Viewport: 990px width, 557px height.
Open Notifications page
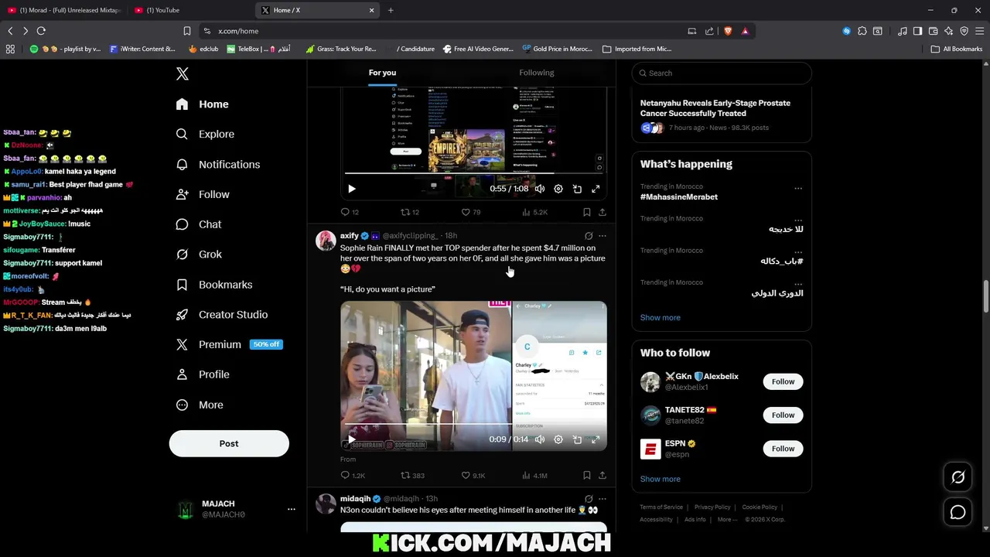(219, 164)
